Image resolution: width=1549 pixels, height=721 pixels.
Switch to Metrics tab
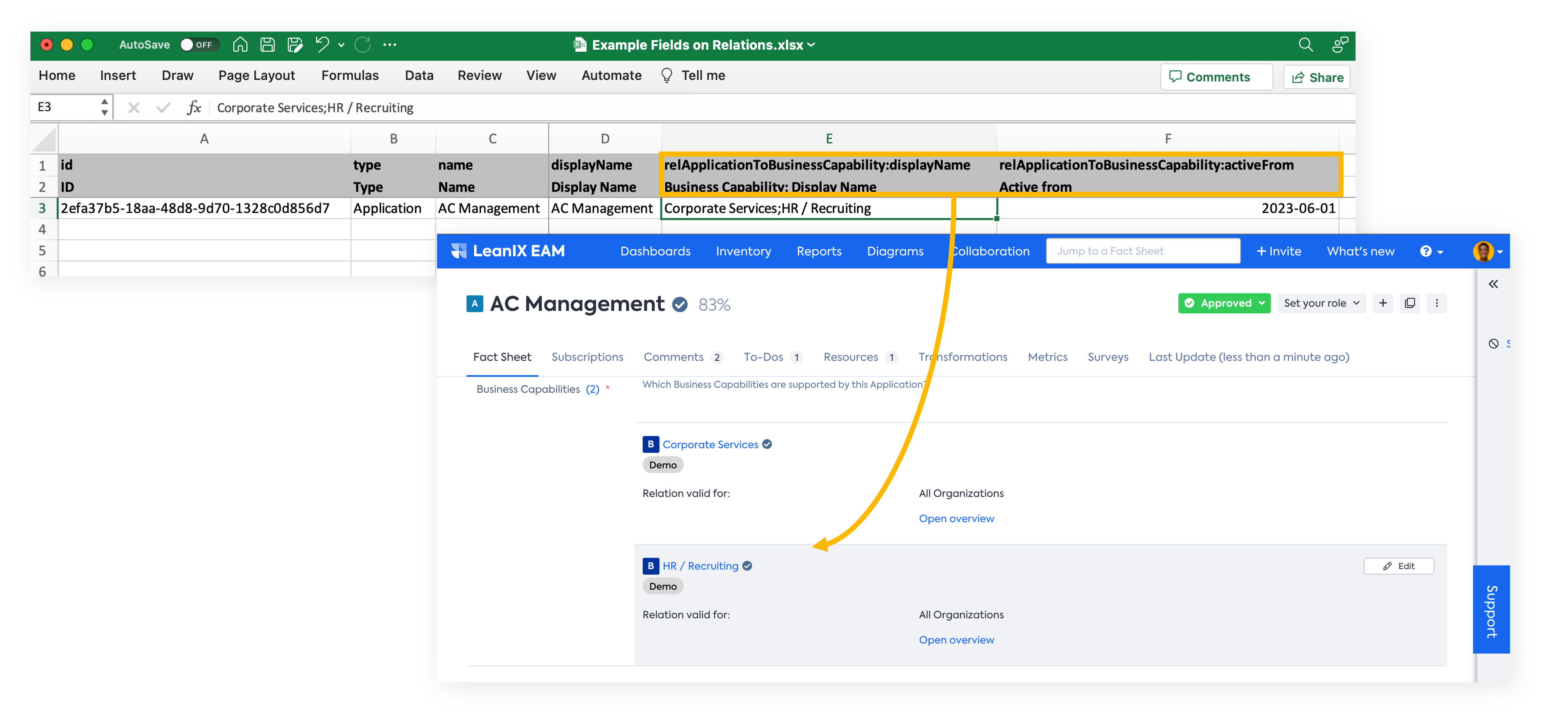1047,358
